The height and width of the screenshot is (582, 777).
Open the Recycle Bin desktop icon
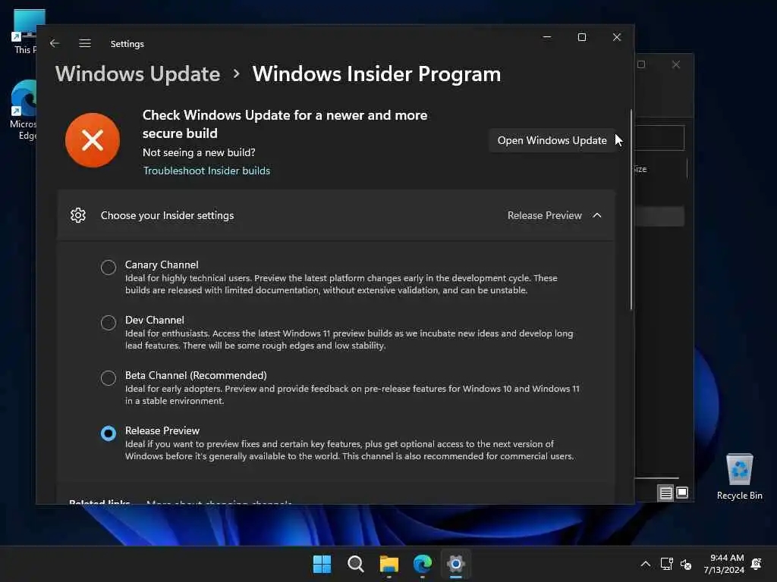(739, 477)
